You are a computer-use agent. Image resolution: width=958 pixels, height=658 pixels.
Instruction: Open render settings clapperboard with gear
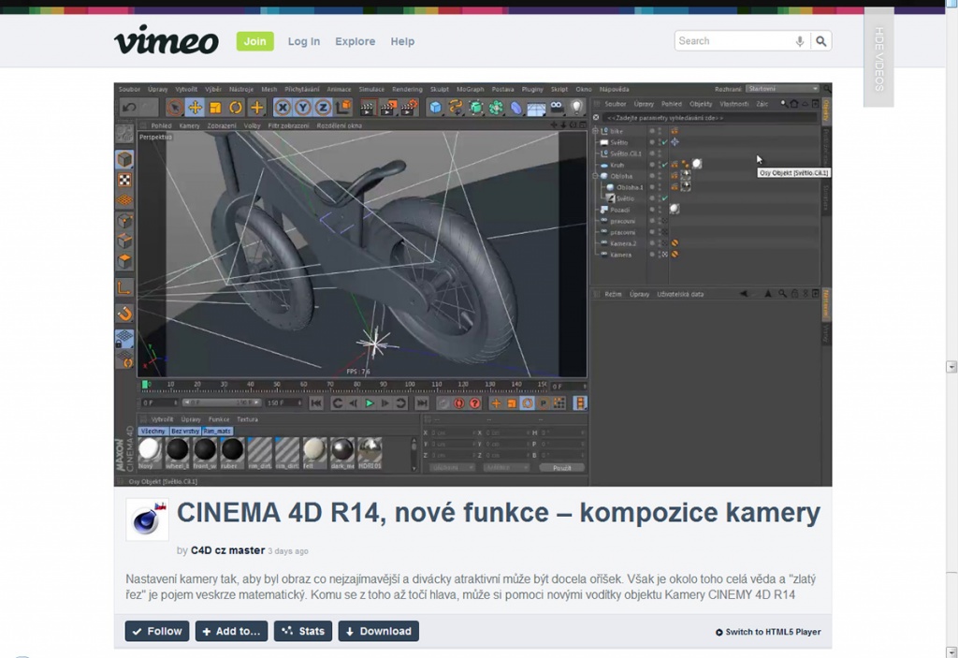pyautogui.click(x=409, y=109)
